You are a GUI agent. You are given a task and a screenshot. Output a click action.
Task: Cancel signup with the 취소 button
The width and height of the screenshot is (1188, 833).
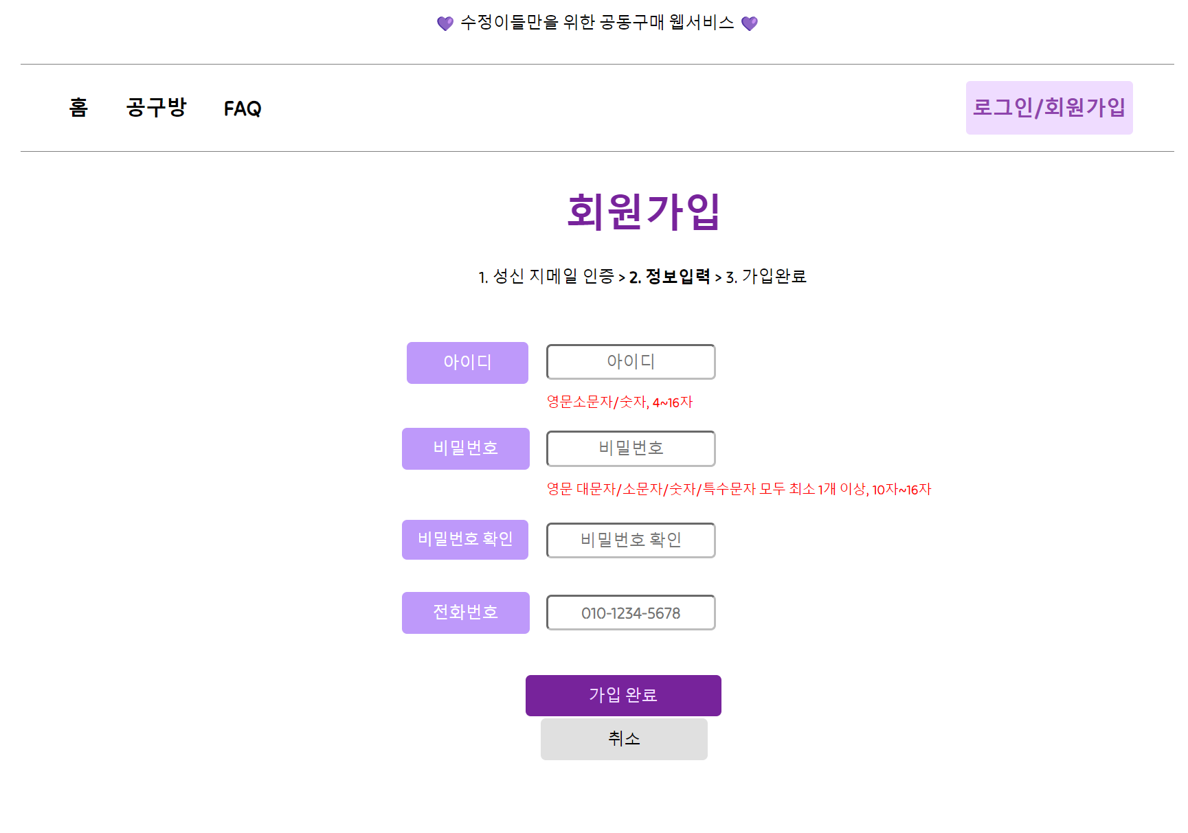tap(623, 739)
